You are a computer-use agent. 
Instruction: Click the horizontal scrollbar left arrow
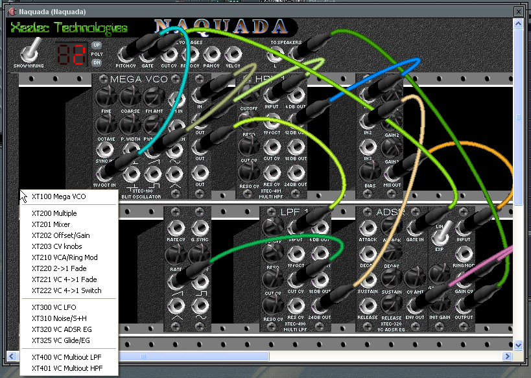click(x=11, y=356)
